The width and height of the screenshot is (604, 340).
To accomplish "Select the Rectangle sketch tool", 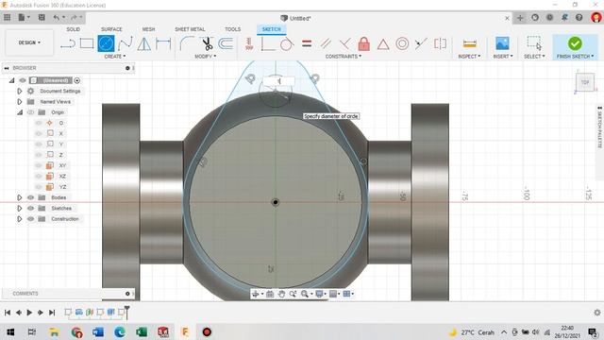I will 87,43.
